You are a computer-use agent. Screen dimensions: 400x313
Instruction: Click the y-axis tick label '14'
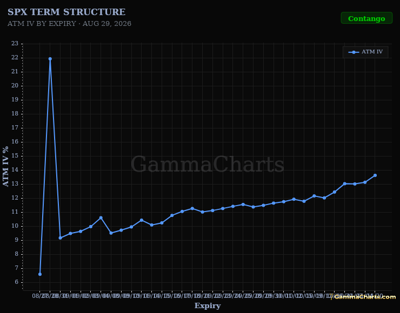15,170
